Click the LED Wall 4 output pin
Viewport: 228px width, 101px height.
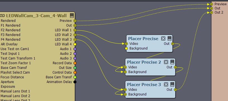75,44
